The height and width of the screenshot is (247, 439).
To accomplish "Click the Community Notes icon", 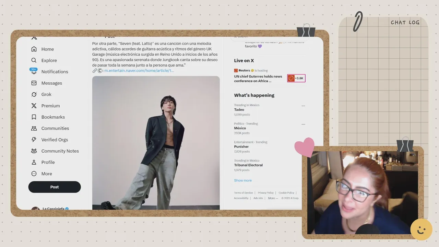I will point(34,151).
